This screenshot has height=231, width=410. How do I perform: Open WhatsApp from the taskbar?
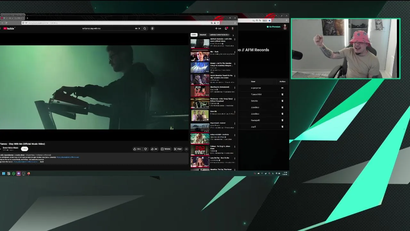[x=13, y=174]
